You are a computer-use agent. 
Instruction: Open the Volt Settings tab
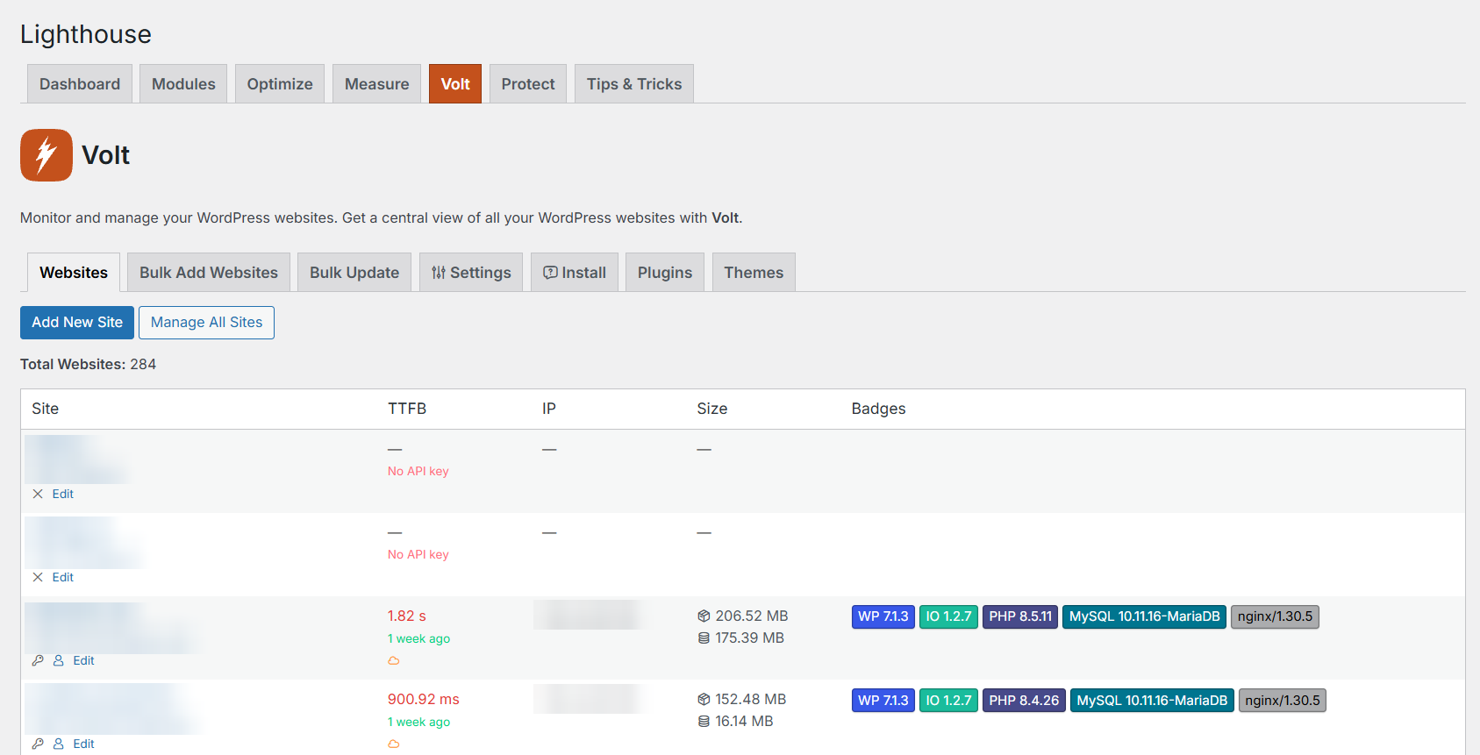click(x=471, y=272)
